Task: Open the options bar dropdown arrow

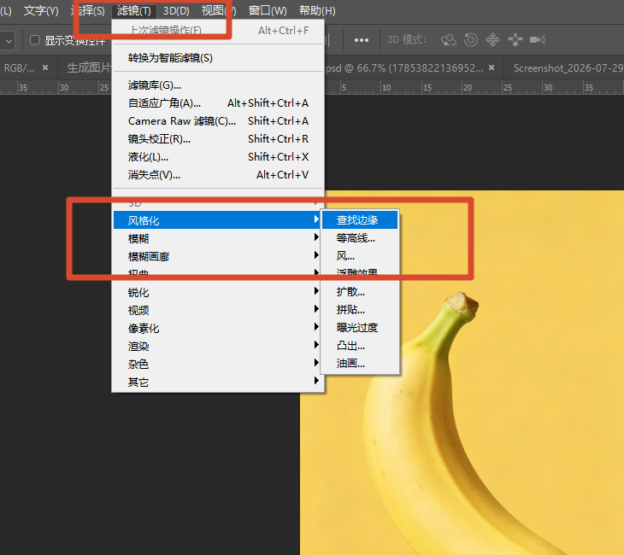Action: click(8, 40)
